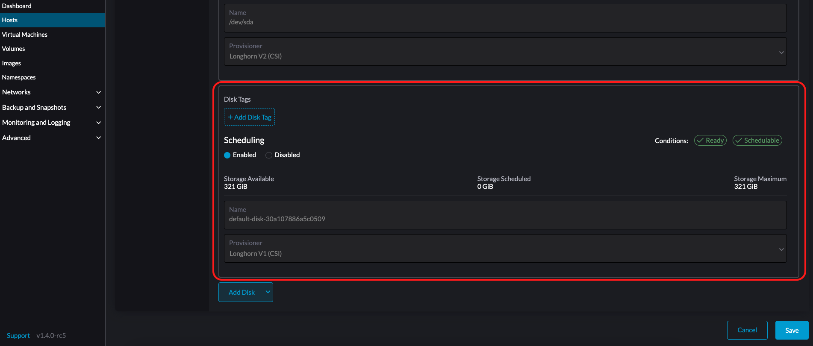
Task: Open the Namespaces sidebar item
Action: click(19, 77)
